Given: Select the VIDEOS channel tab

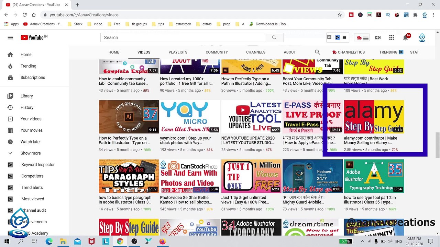Looking at the screenshot, I should pyautogui.click(x=144, y=52).
